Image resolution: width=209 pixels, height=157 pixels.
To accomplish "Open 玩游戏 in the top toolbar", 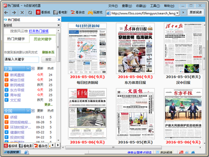I will [95, 13].
